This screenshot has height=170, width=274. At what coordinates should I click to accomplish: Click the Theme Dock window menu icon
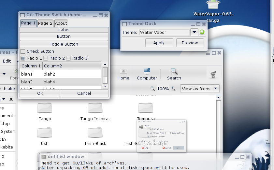124,24
